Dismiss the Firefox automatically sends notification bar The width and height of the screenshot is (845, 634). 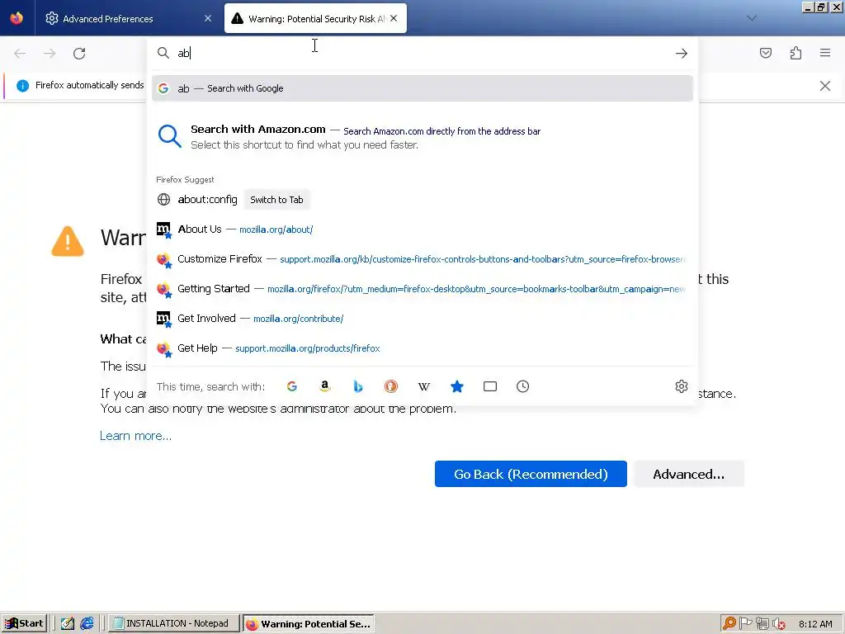pyautogui.click(x=825, y=86)
